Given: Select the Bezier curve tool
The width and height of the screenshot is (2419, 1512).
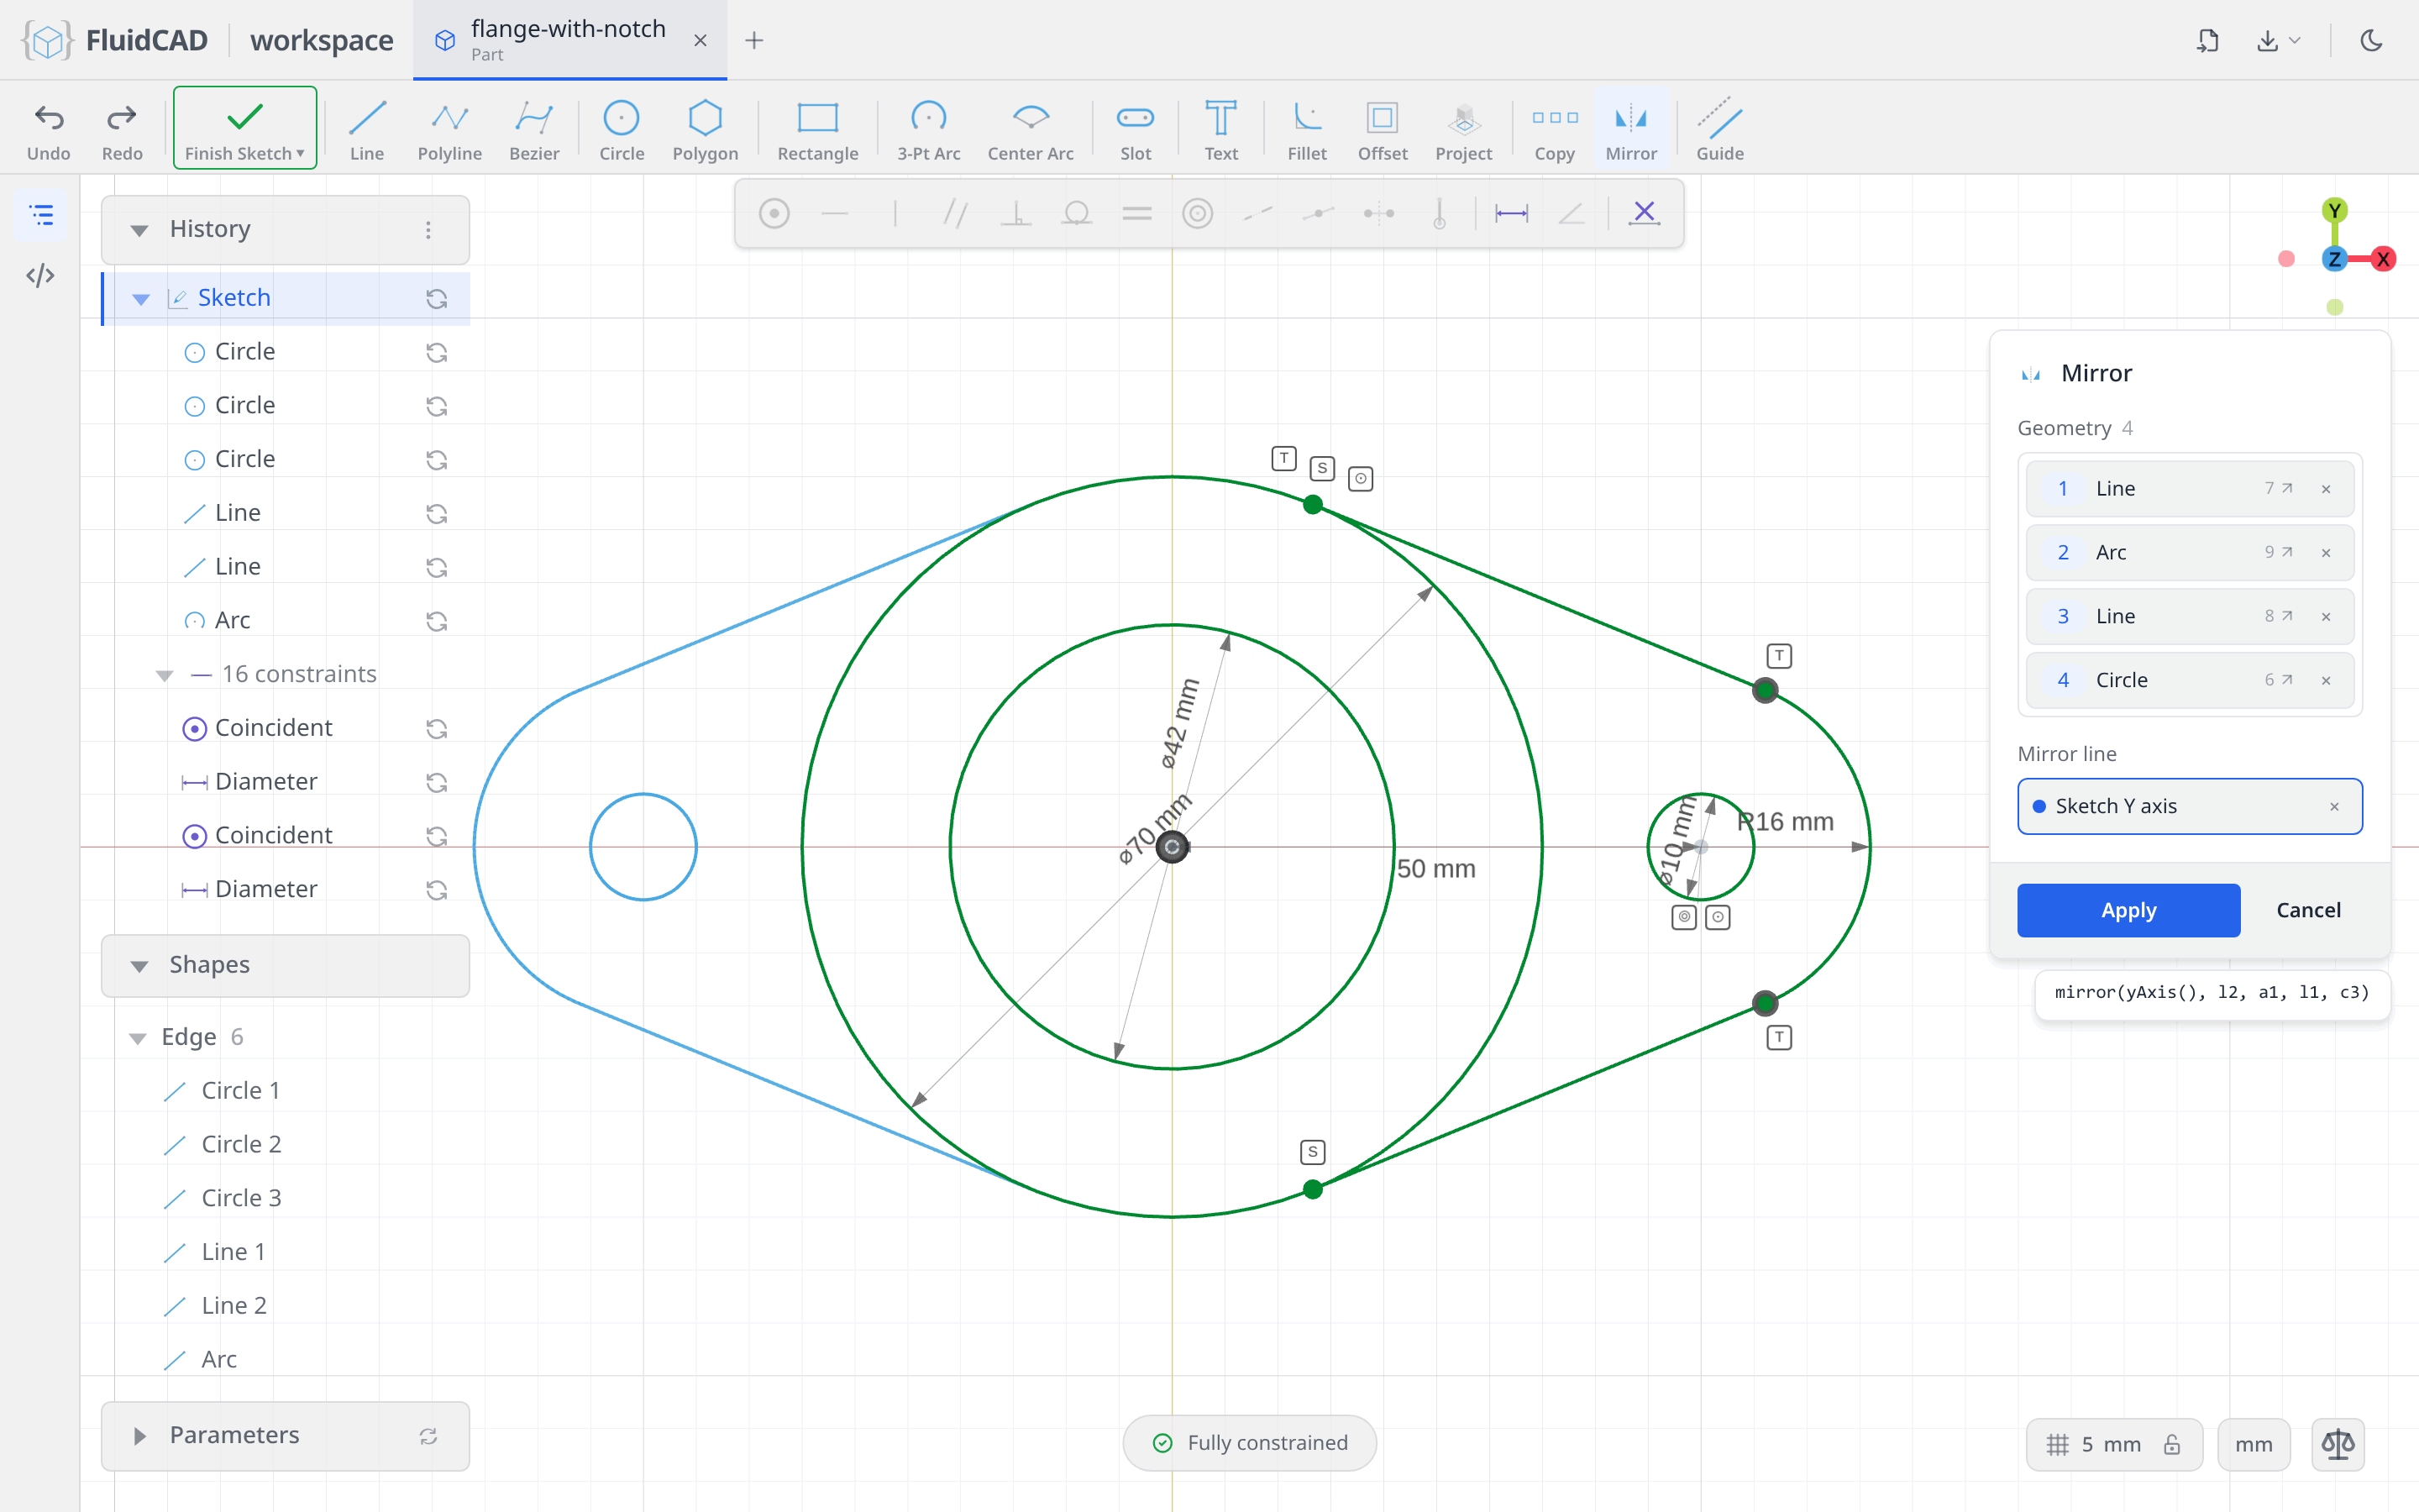Looking at the screenshot, I should (534, 130).
